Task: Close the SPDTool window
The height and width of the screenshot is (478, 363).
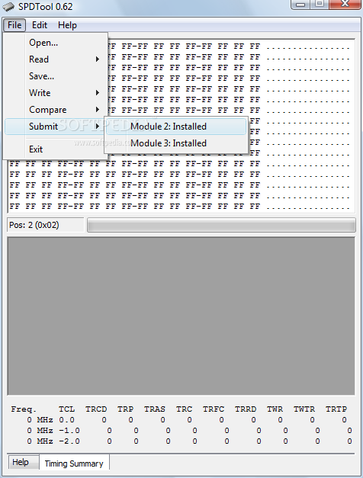Action: pyautogui.click(x=345, y=5)
